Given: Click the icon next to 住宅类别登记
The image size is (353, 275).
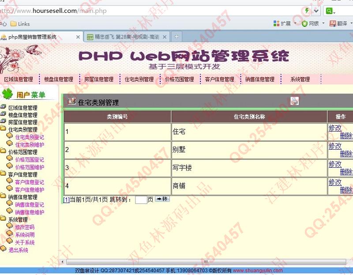Looking at the screenshot, I should pyautogui.click(x=10, y=136).
